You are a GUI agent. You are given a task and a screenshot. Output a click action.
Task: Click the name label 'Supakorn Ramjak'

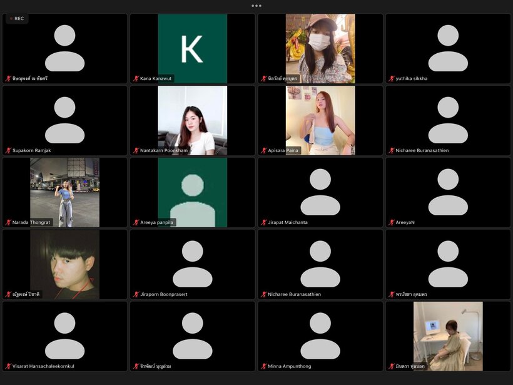(x=32, y=151)
